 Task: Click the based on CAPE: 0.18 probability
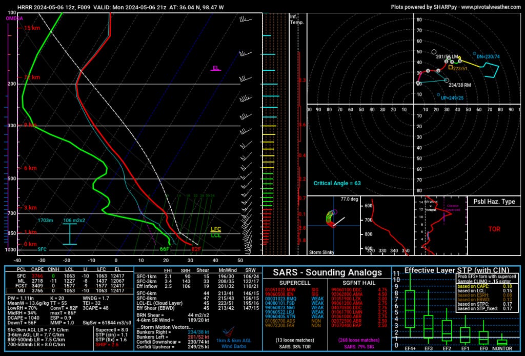tap(484, 286)
